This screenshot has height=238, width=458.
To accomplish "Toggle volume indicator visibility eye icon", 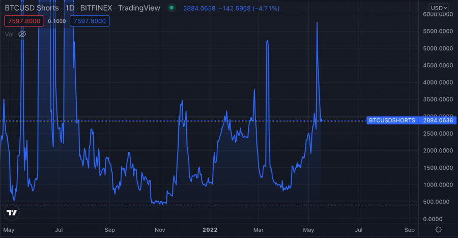I will click(22, 34).
